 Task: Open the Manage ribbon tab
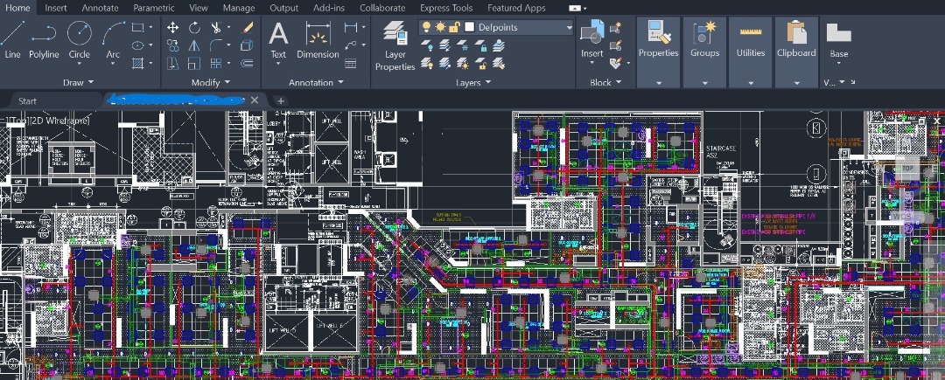239,8
